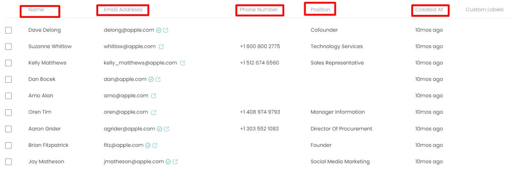Click the Custom Labels column header

[484, 10]
